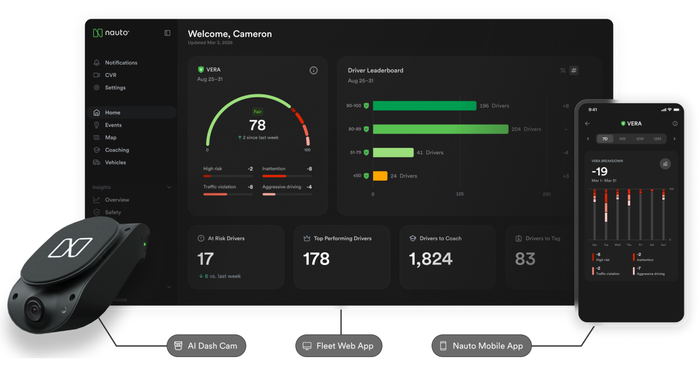
Task: Click the shield badge beside 90-100
Action: pos(366,106)
